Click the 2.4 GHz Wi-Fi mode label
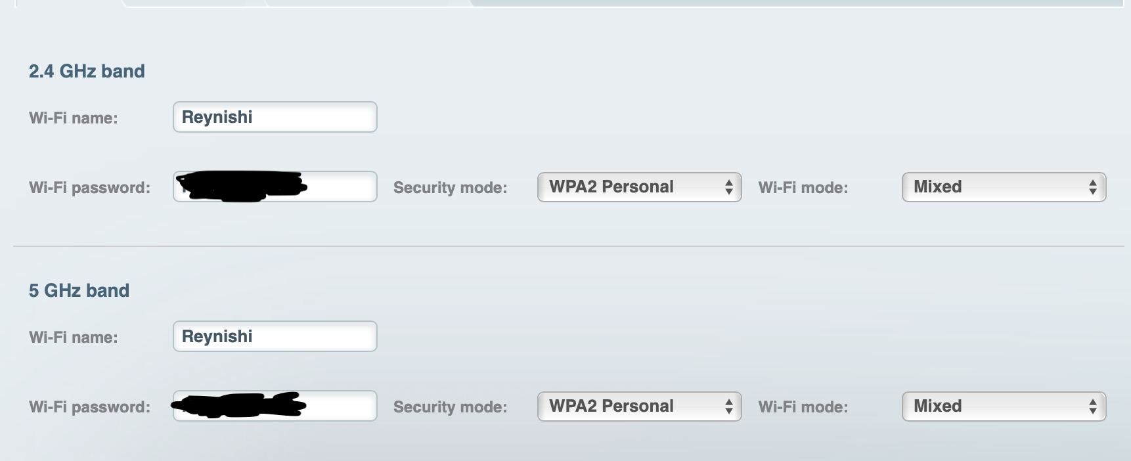 pyautogui.click(x=803, y=188)
